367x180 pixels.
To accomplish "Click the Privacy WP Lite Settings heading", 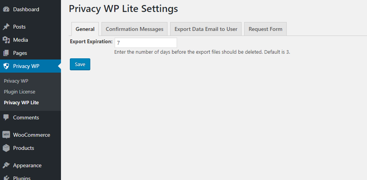I will tap(123, 8).
